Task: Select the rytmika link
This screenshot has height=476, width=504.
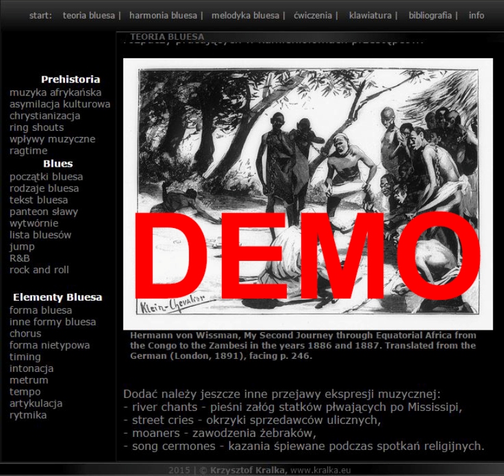Action: coord(28,415)
